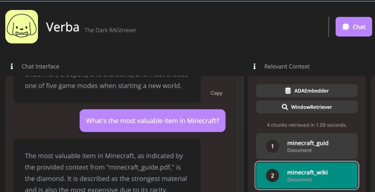Click the purple Minecraft question bubble
The width and height of the screenshot is (375, 192).
[152, 120]
